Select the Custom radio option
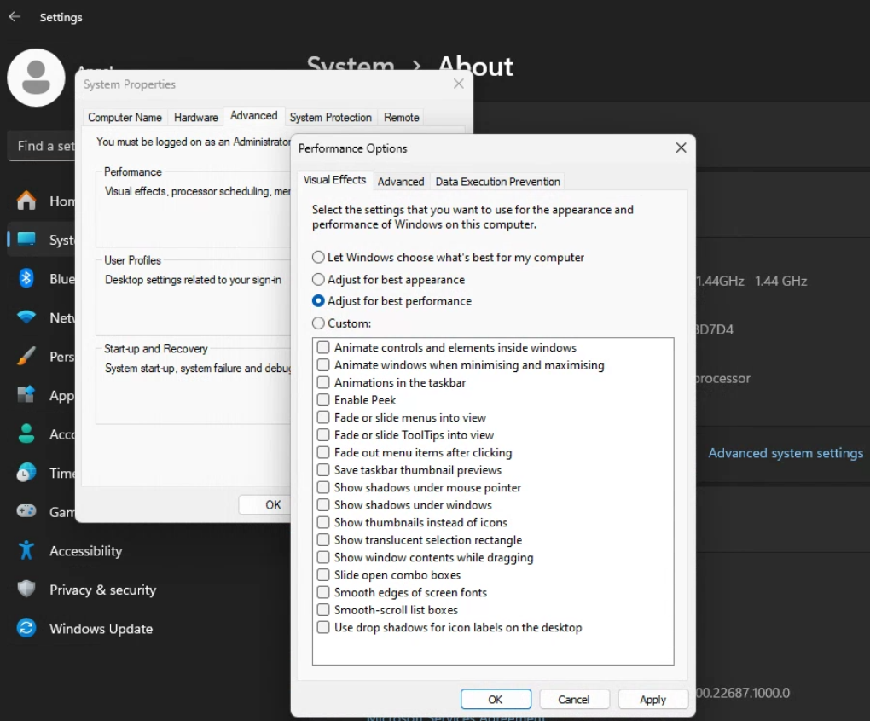The height and width of the screenshot is (721, 870). tap(318, 323)
